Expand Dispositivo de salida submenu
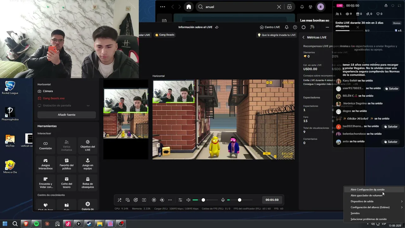The height and width of the screenshot is (228, 405). (374, 201)
